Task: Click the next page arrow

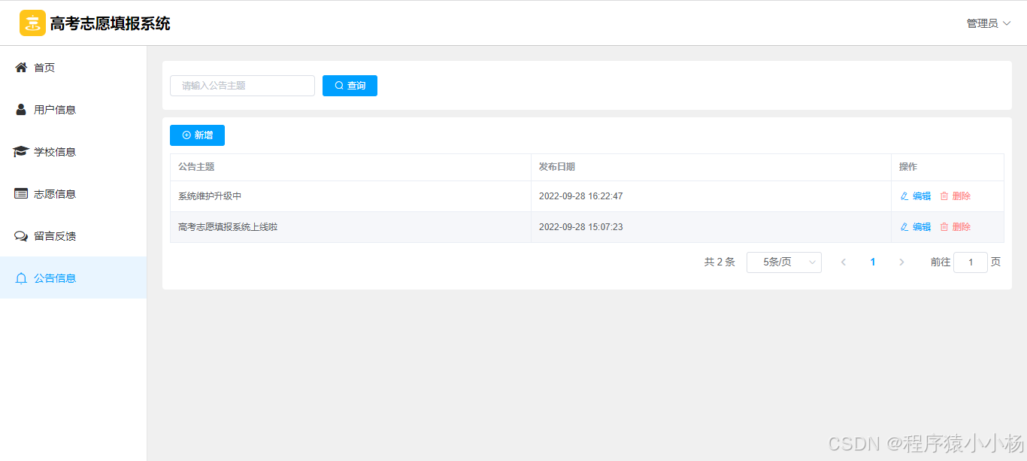Action: pyautogui.click(x=901, y=262)
